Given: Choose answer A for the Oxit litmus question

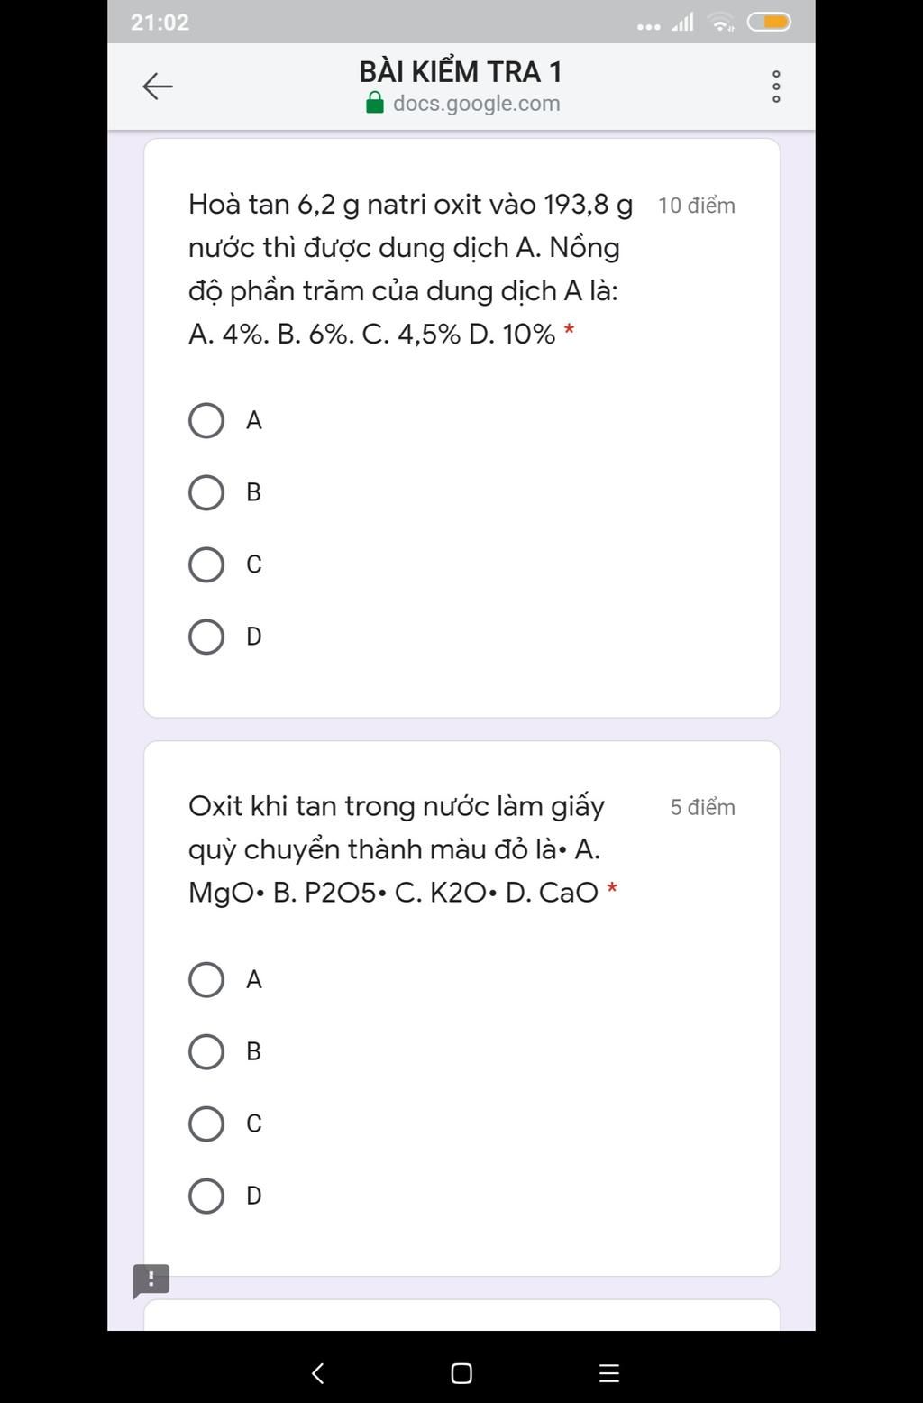Looking at the screenshot, I should [x=206, y=979].
